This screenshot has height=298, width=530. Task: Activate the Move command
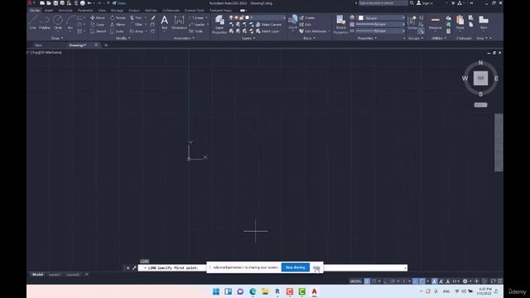(98, 17)
